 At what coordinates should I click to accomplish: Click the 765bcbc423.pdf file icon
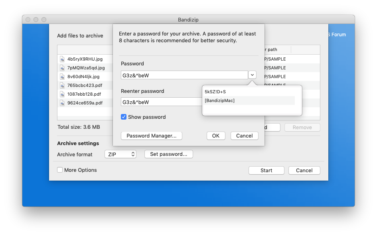pyautogui.click(x=62, y=85)
